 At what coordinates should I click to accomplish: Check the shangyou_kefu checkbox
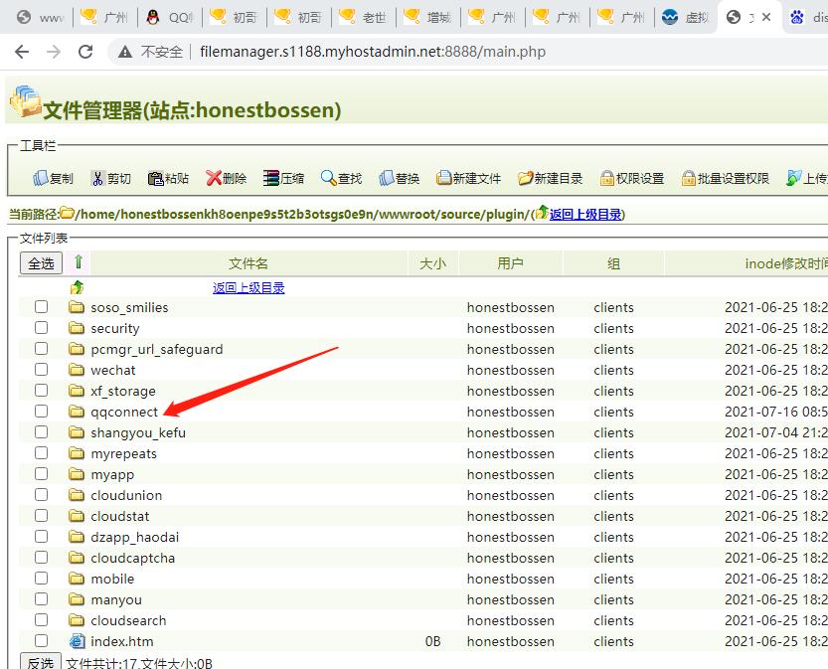[41, 432]
